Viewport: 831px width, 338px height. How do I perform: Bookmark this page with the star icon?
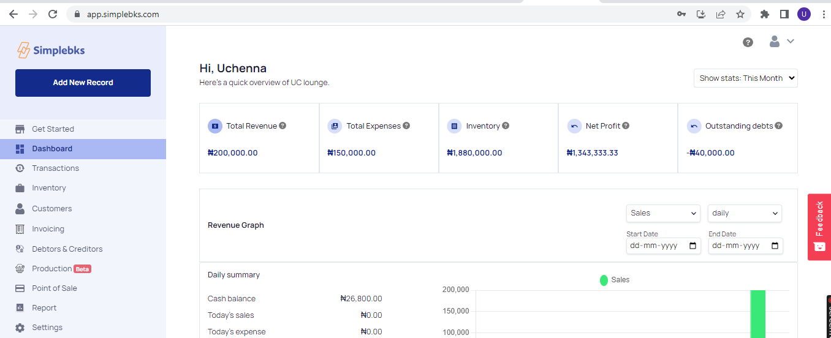(740, 14)
